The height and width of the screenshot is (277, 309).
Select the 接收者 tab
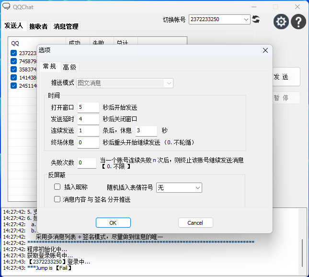point(38,26)
